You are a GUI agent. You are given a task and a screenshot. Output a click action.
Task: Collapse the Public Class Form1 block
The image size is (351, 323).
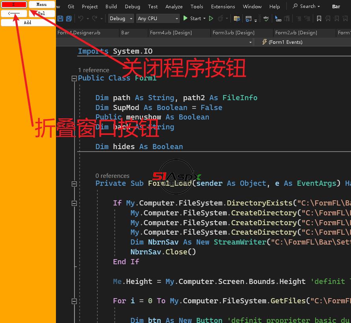point(74,78)
